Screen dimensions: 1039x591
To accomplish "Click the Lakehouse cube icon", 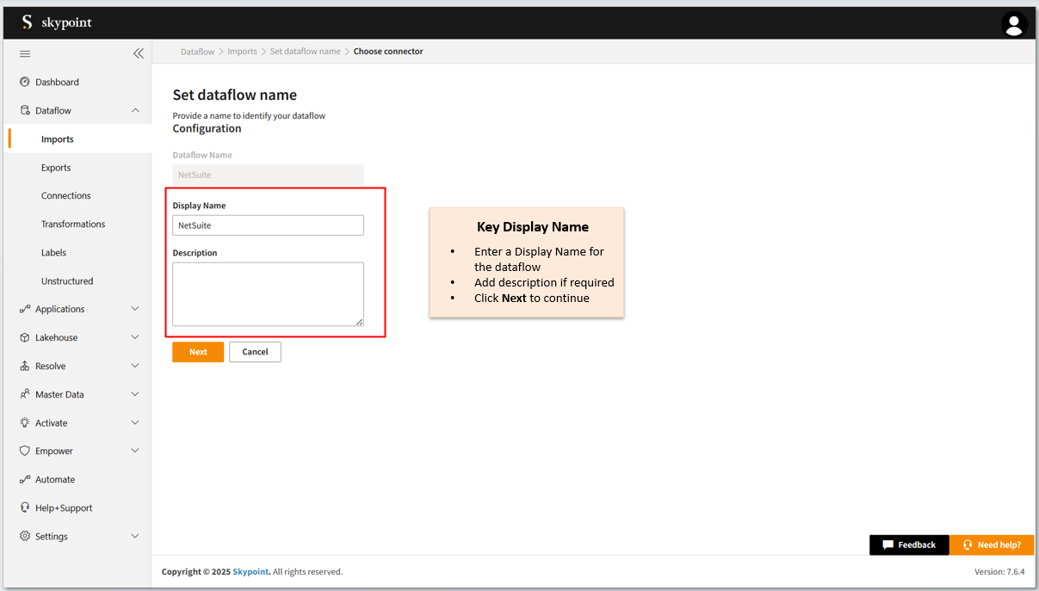I will [x=25, y=338].
